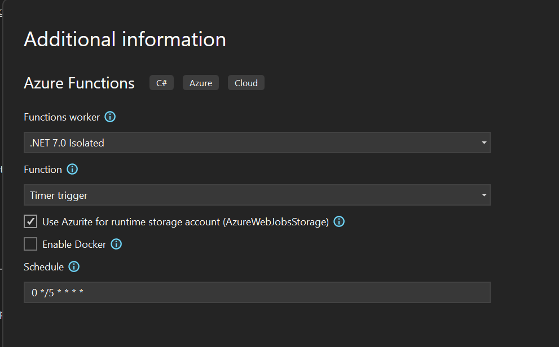
Task: Open the Function info tooltip
Action: pos(72,169)
